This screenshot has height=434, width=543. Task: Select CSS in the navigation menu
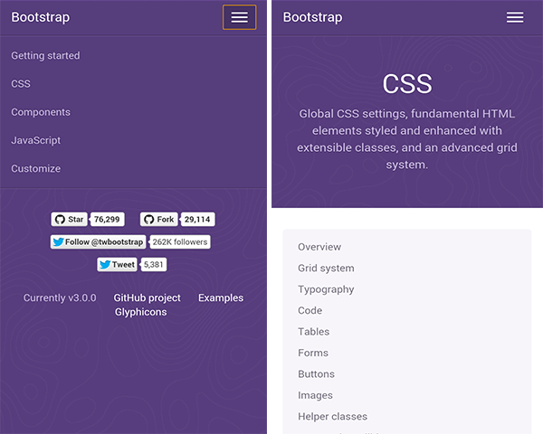[21, 84]
